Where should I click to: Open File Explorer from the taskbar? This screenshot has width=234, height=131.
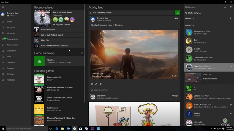[62, 129]
